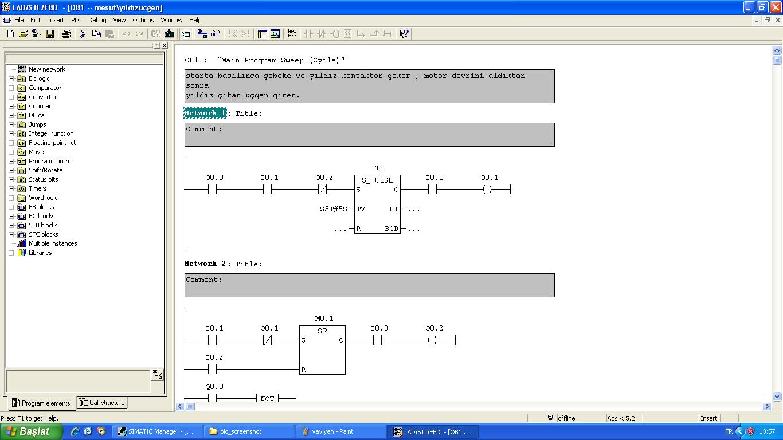Click the Cut scissors icon

pyautogui.click(x=83, y=34)
